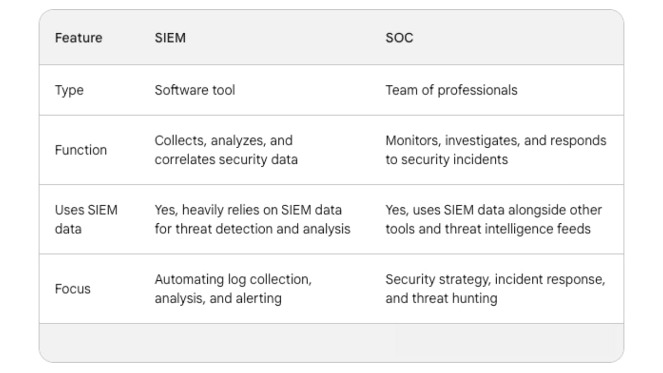Screen dimensions: 663x373
Task: Click the SIEM column header
Action: point(170,38)
